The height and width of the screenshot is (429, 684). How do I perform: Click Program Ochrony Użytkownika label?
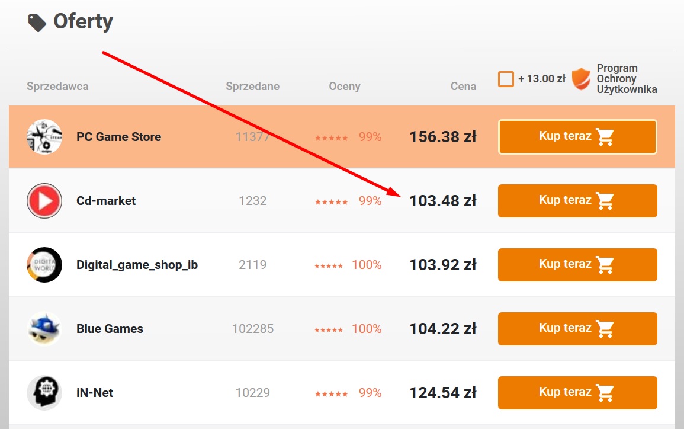click(627, 79)
